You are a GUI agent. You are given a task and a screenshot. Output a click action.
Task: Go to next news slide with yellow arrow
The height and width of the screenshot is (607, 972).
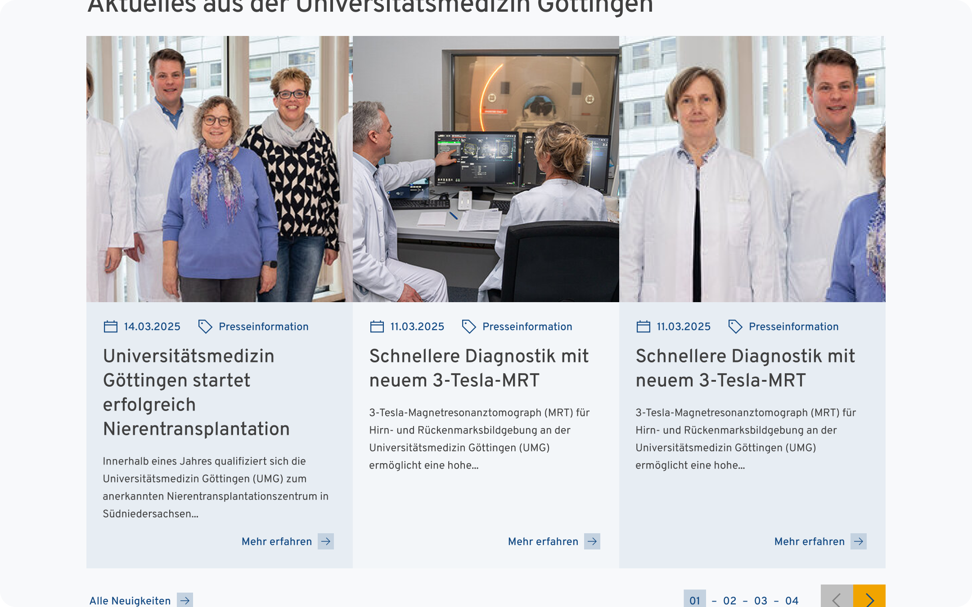tap(869, 597)
